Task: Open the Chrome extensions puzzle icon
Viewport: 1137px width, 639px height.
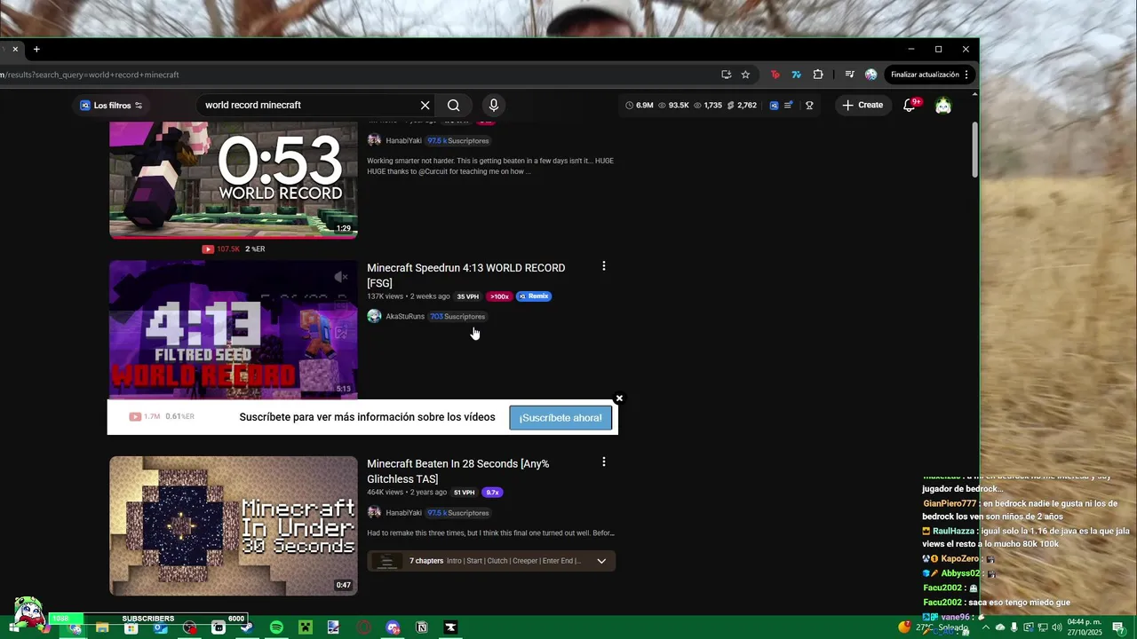Action: [x=818, y=75]
